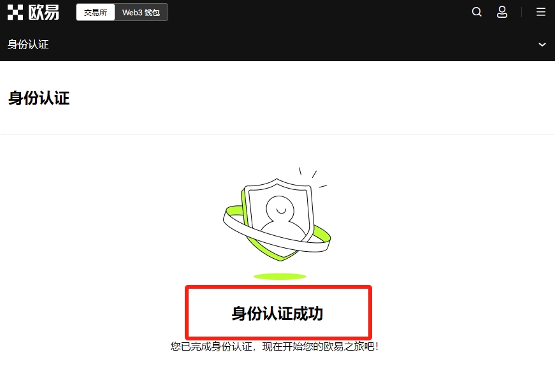Expand the 身份认证 bar chevron
Viewport: 555px width, 371px height.
542,45
